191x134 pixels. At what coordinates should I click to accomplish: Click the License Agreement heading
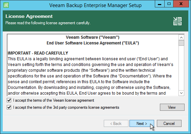(x=29, y=16)
